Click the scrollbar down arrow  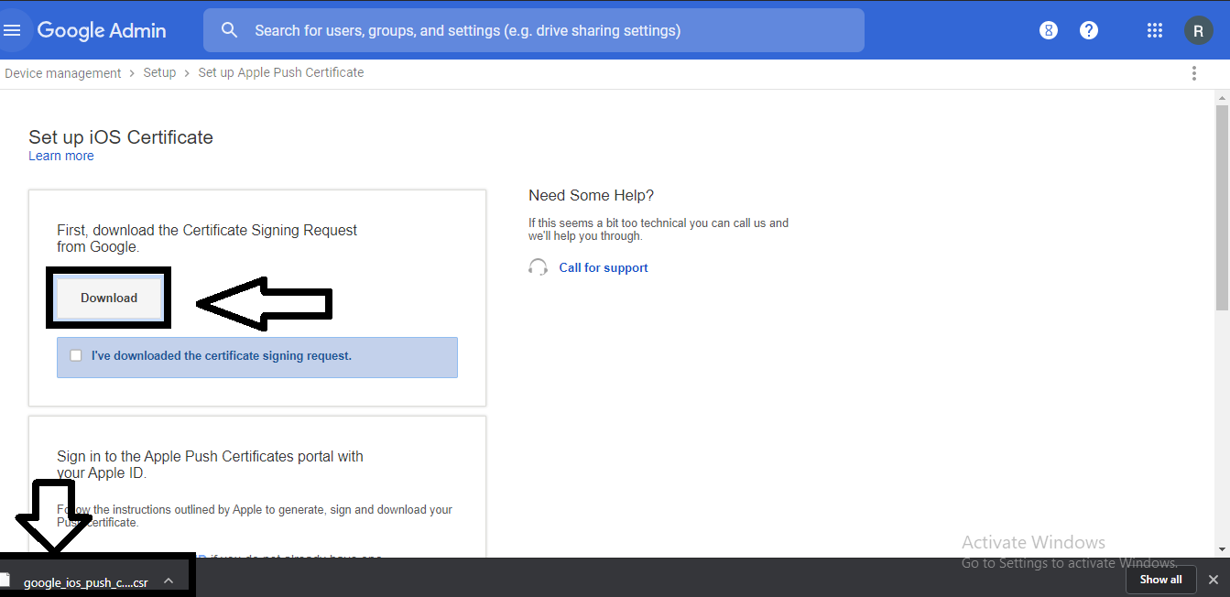1223,549
